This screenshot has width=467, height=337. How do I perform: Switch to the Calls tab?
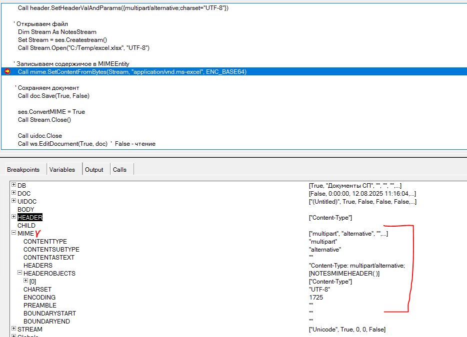[120, 170]
